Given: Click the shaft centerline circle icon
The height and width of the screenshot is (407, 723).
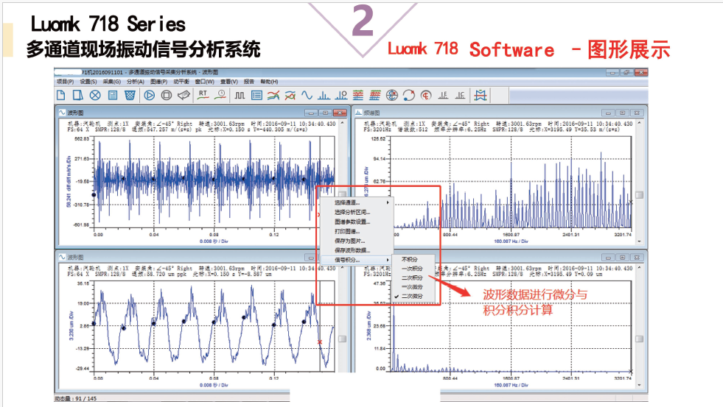Looking at the screenshot, I should [426, 95].
